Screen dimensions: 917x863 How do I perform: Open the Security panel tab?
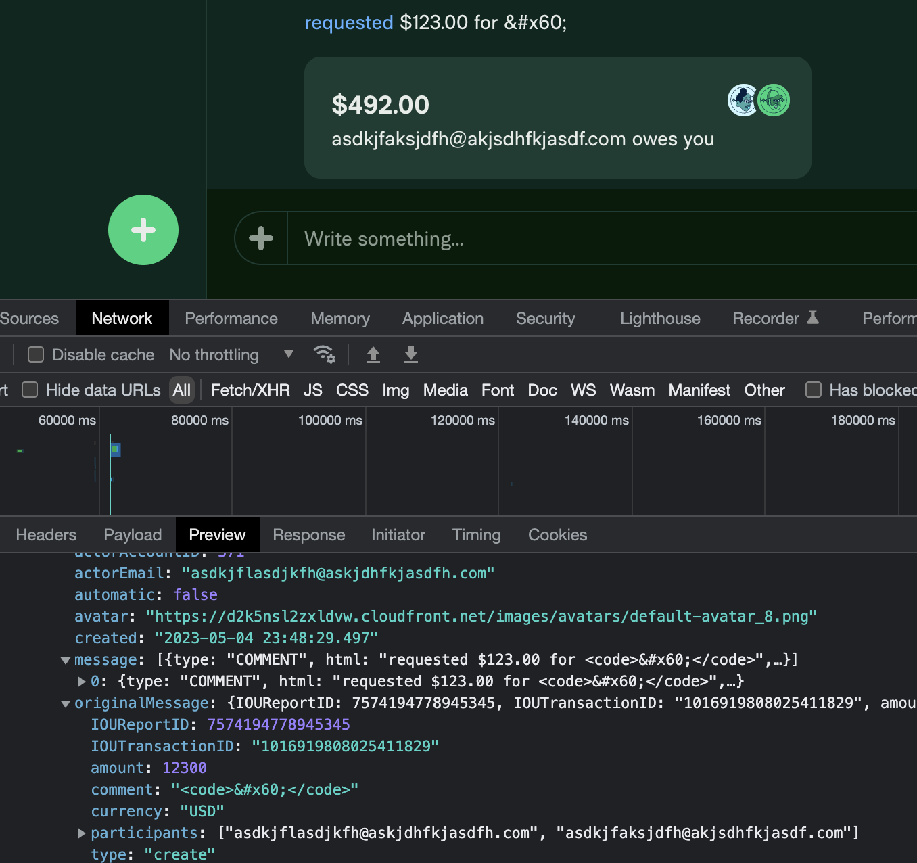pyautogui.click(x=545, y=318)
